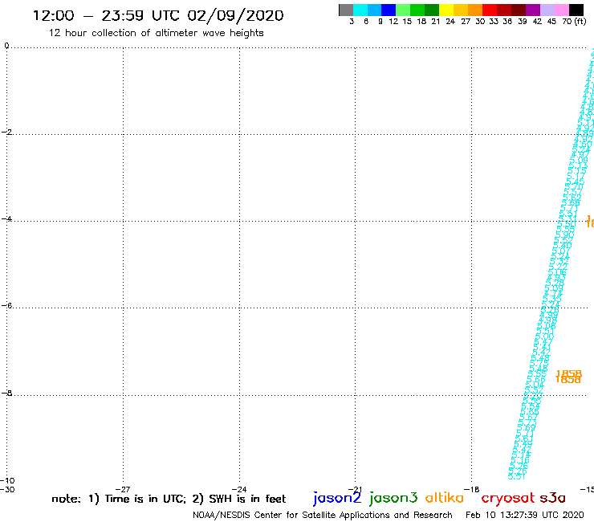Click the "jason2" satellite label
The height and width of the screenshot is (522, 594).
click(337, 498)
